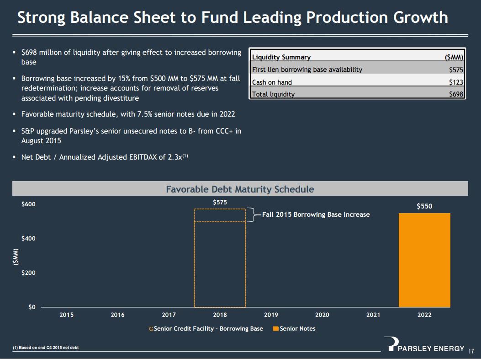Select the orange Senior Notes legend swatch
Viewport: 481px width, 359px height.
click(275, 328)
